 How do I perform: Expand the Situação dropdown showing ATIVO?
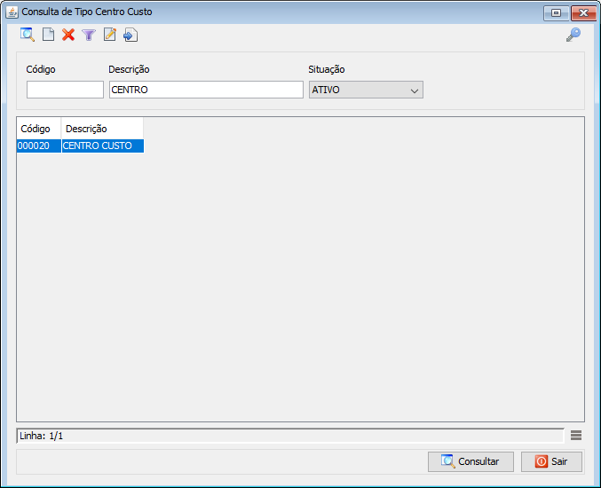coord(366,90)
